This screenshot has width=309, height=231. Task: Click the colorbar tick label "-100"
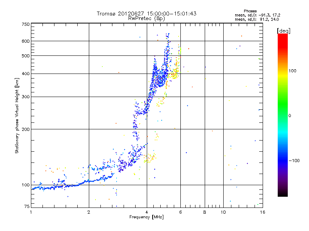[294, 161]
